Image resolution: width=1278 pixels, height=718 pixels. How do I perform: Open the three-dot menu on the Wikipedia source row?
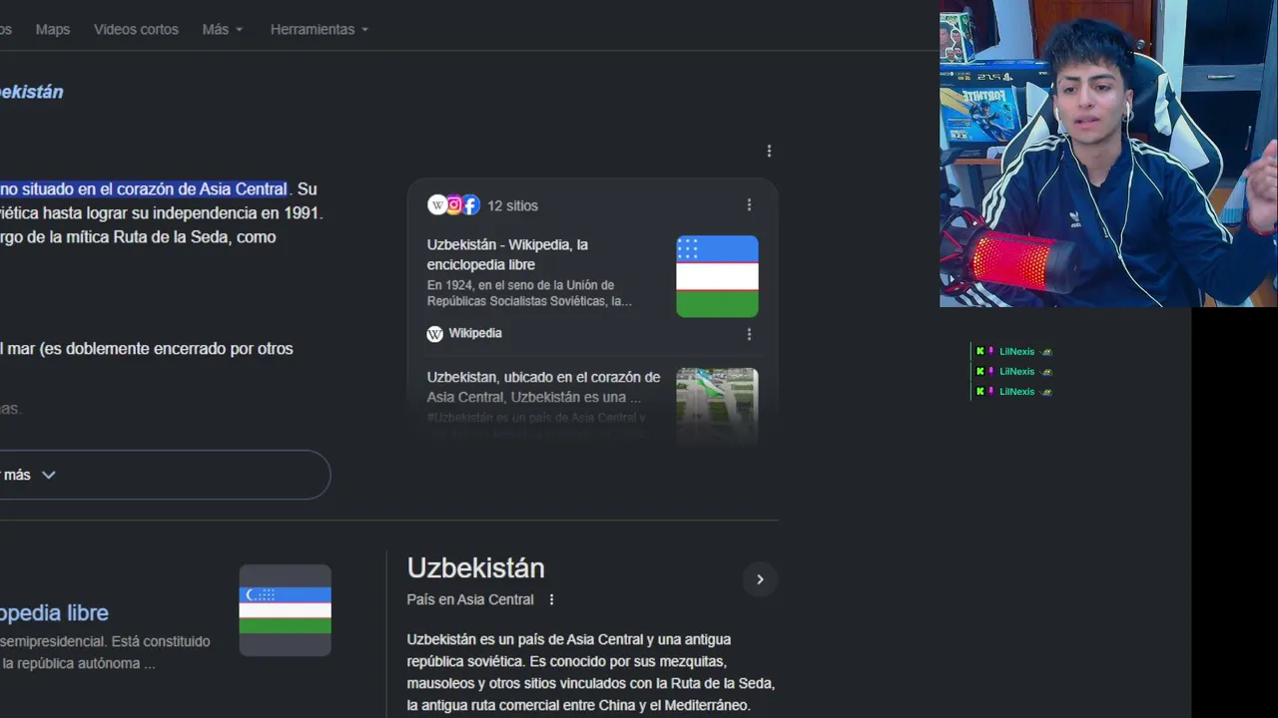[749, 334]
